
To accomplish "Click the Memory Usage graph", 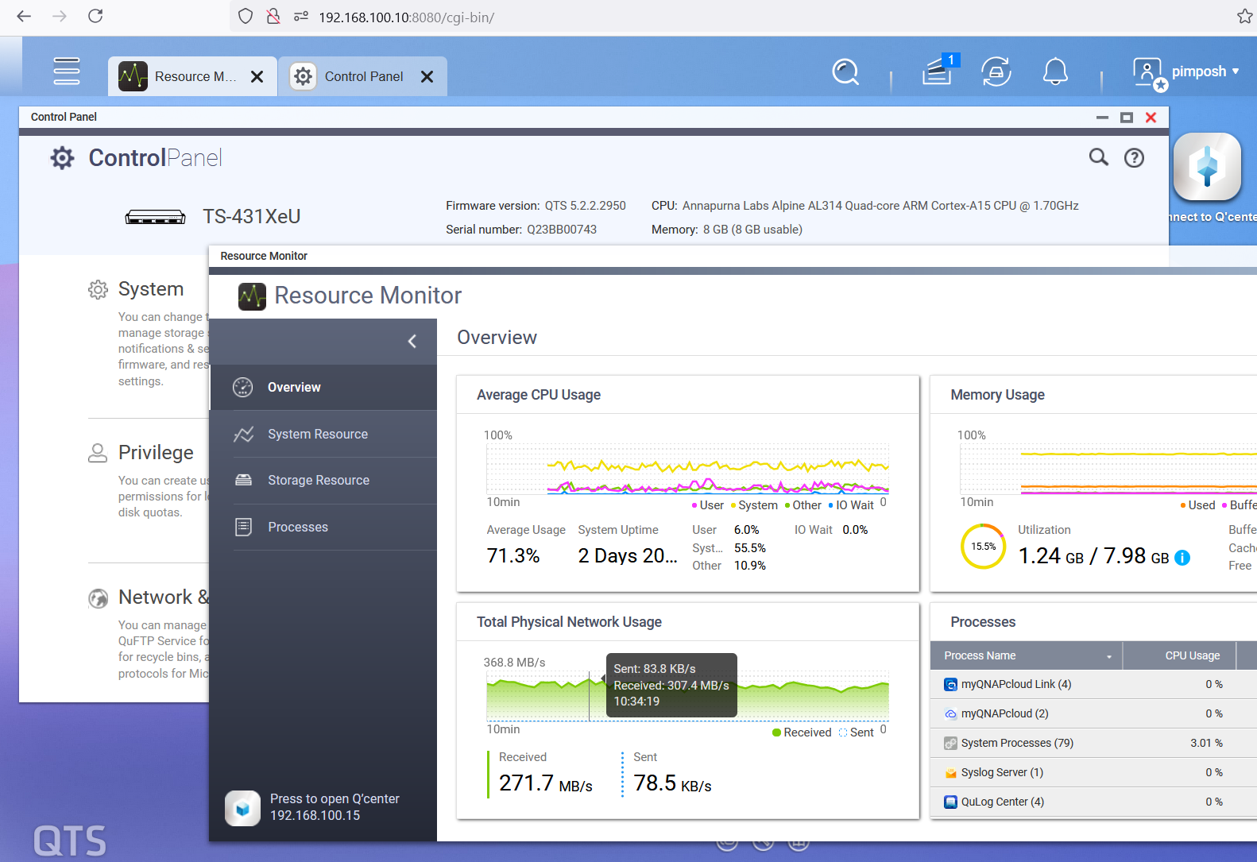I will click(x=1108, y=469).
